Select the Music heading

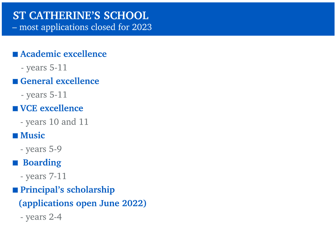click(x=33, y=135)
